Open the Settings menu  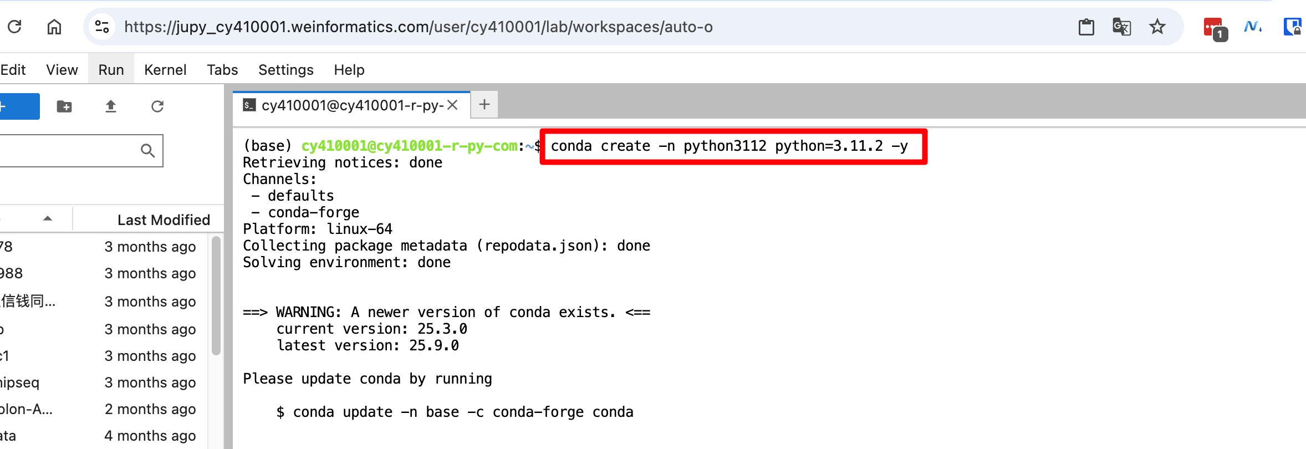pyautogui.click(x=285, y=70)
